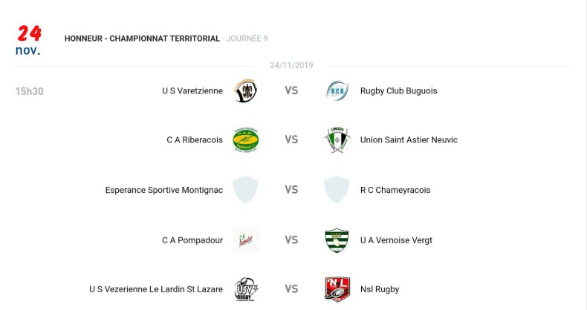Open U S Vezerienne Le Lardin St Lazare
This screenshot has width=587, height=310.
pos(156,289)
